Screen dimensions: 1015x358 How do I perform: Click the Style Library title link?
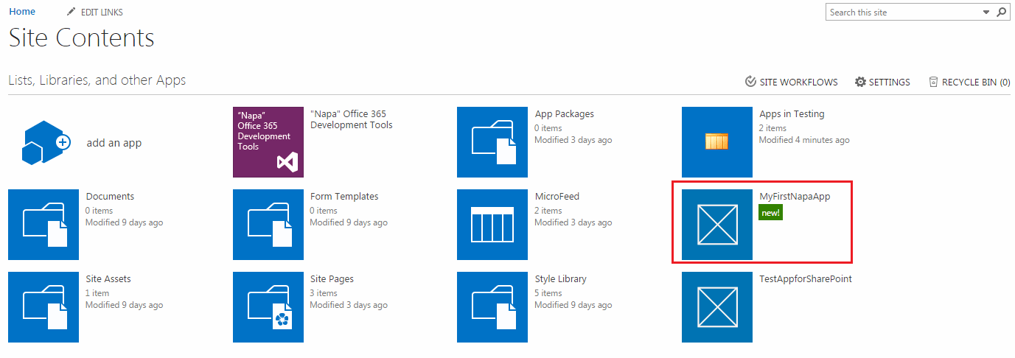tap(561, 278)
